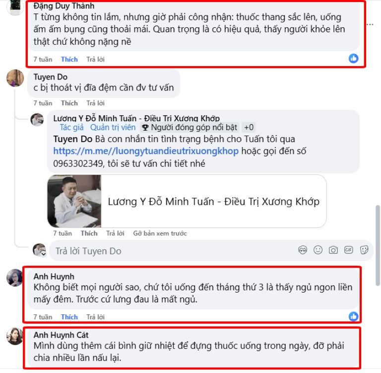This screenshot has width=381, height=373.
Task: Open avatar sticker picker in reply box
Action: (x=303, y=250)
